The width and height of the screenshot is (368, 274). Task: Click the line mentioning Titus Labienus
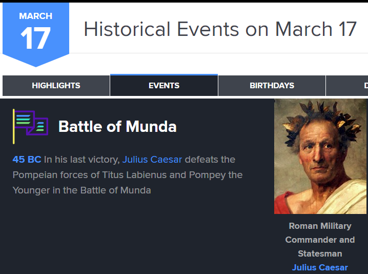[128, 175]
